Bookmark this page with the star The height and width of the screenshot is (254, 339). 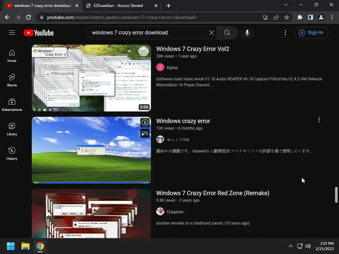(x=287, y=17)
